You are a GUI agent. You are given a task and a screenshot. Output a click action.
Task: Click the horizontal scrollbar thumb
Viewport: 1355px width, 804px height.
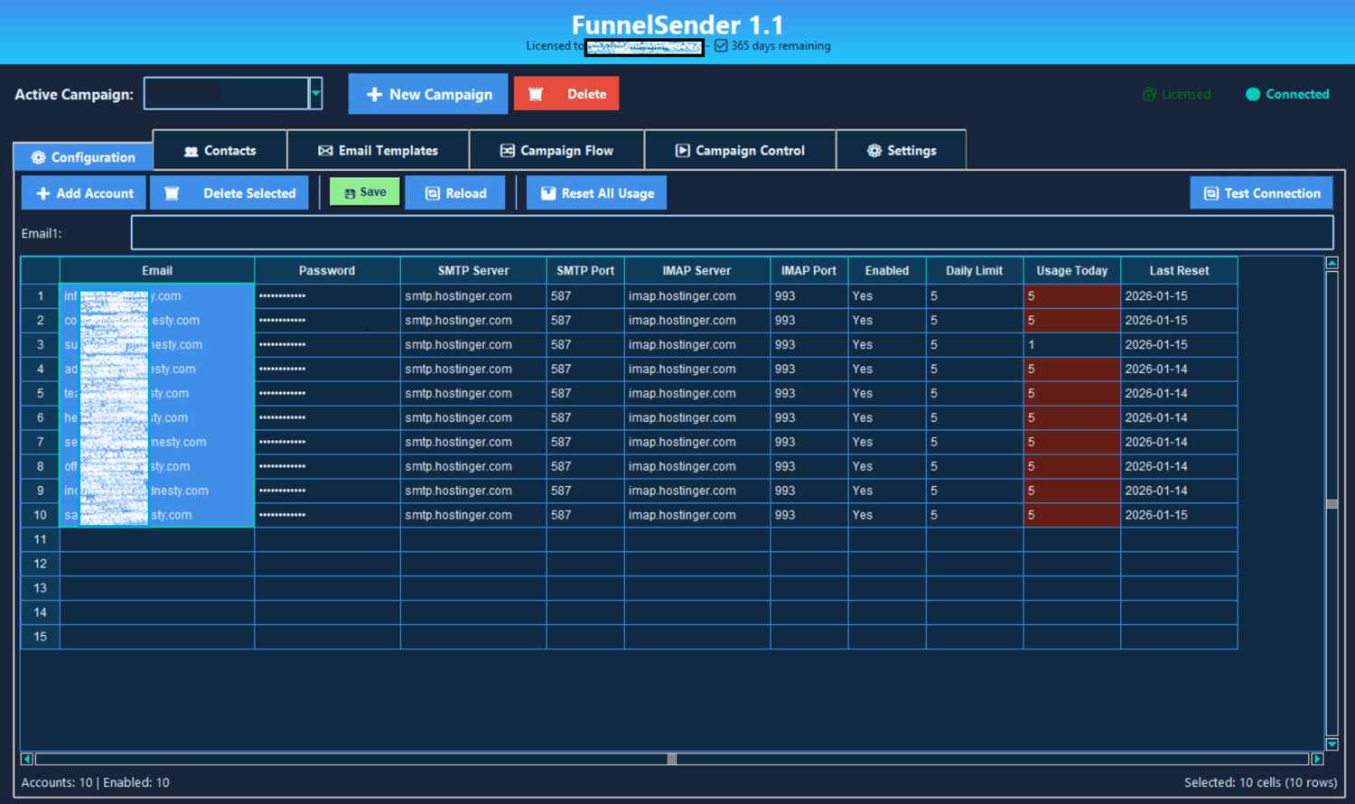point(672,759)
